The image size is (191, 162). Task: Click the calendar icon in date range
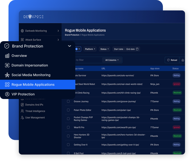[137, 49]
